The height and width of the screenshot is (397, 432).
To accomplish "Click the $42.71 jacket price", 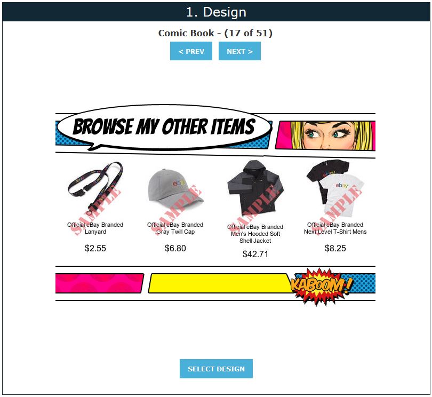I will [255, 254].
